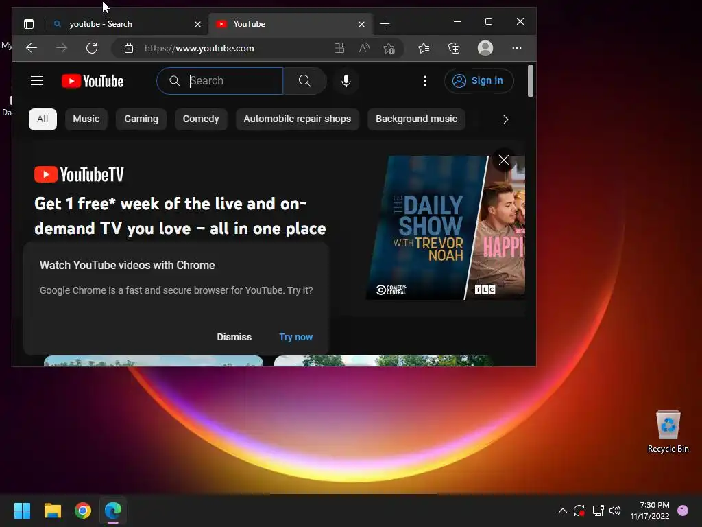This screenshot has height=527, width=702.
Task: Open the YouTube hamburger guide menu
Action: click(37, 81)
